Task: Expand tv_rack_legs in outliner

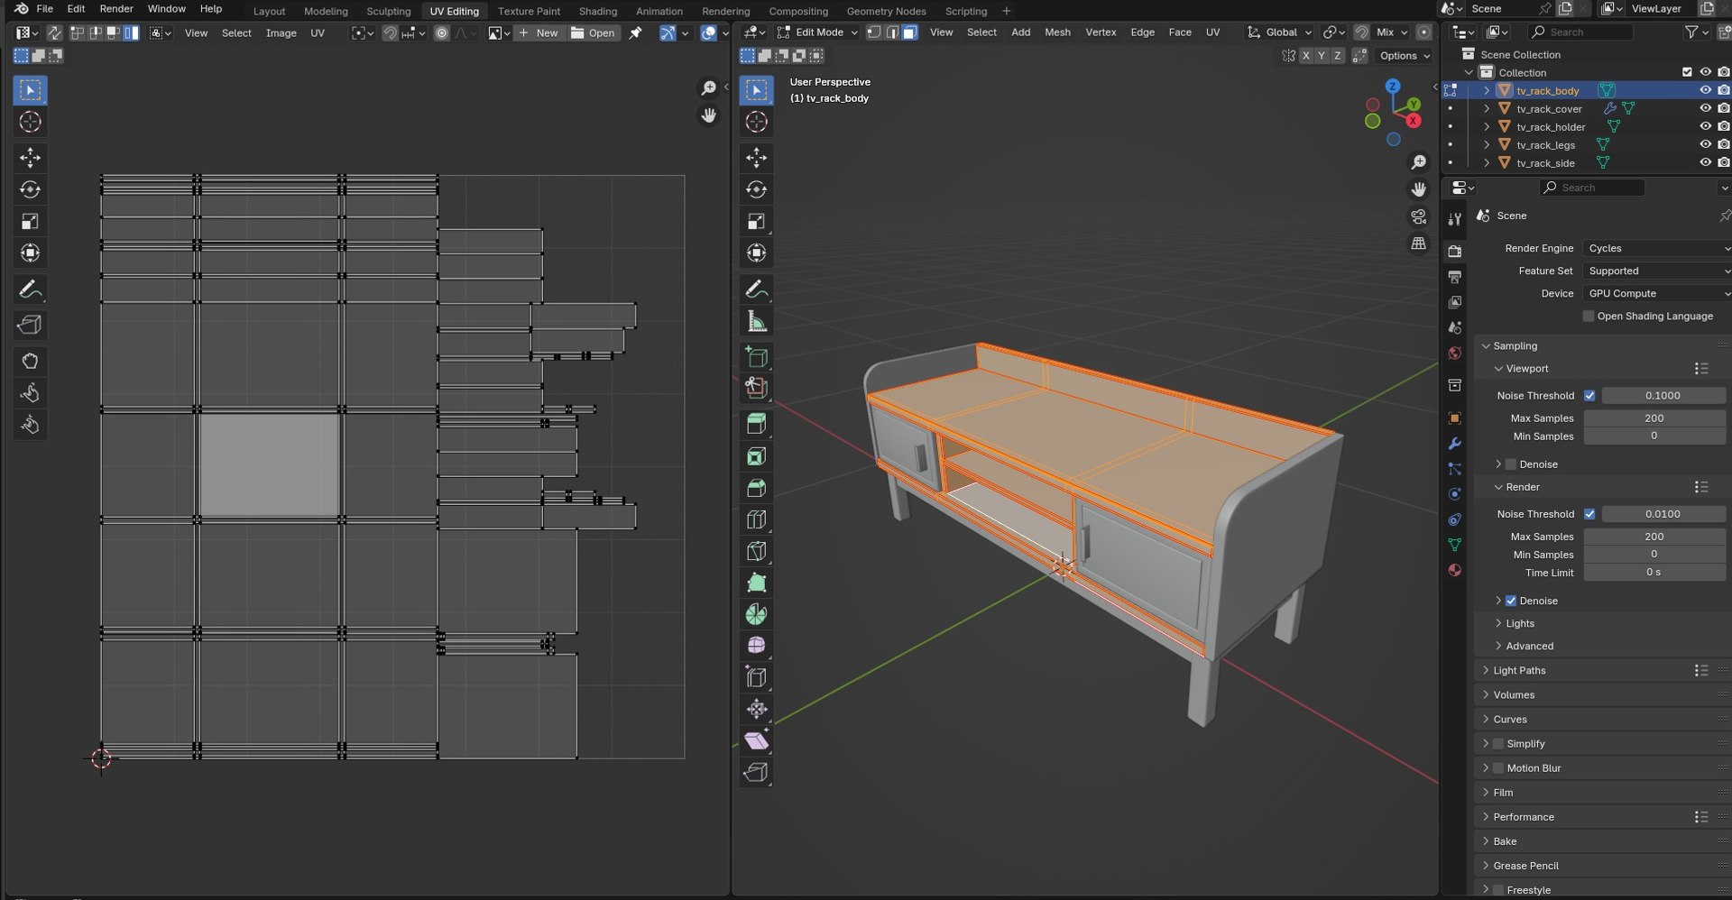Action: coord(1487,144)
